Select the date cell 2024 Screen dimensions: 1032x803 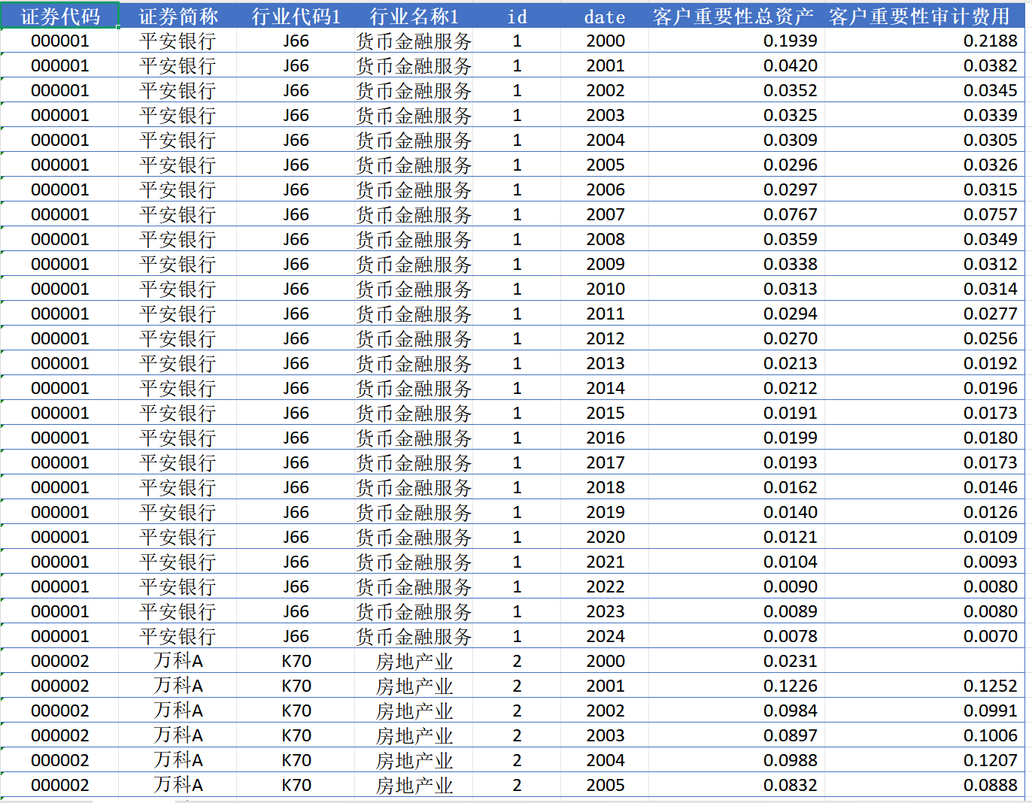tap(605, 636)
